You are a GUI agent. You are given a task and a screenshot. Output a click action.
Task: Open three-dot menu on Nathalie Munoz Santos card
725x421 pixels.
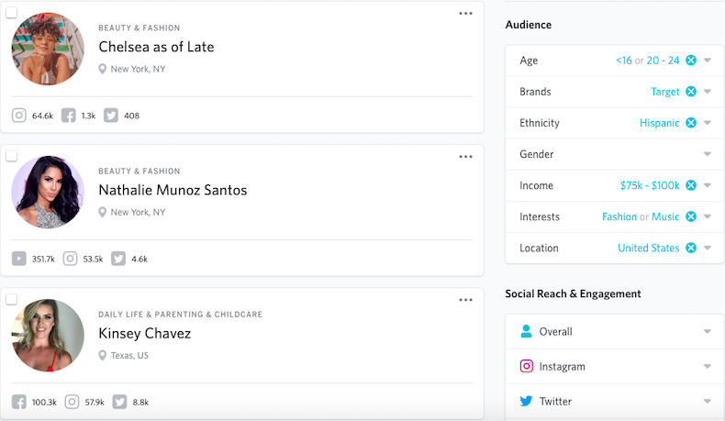(465, 157)
